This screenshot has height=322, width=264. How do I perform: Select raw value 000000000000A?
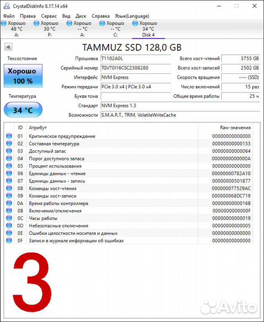(231, 159)
